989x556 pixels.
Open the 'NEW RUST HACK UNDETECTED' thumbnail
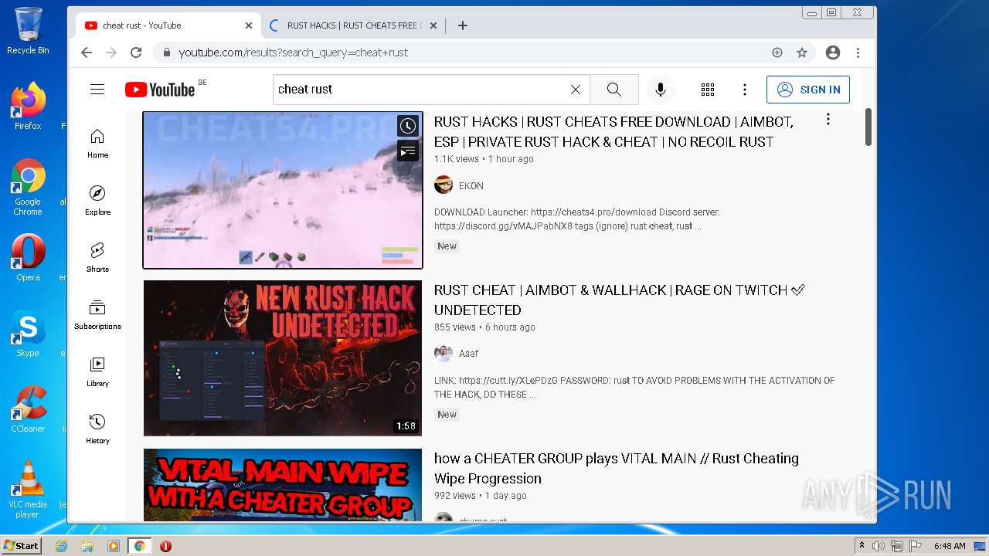pos(283,358)
